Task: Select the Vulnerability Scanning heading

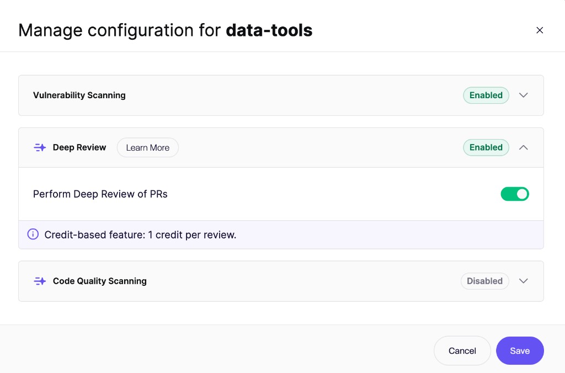Action: (x=79, y=95)
